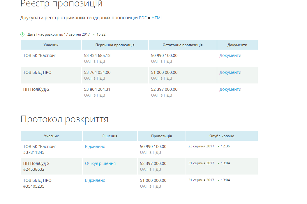This screenshot has width=307, height=204.
Task: Click protocol bid 52 397 000,00 of ПП Полібуд-2
Action: [153, 163]
